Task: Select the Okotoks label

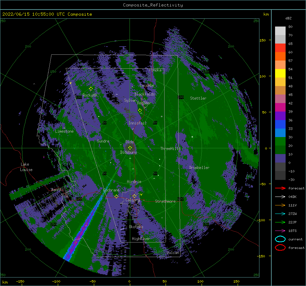Action: (136, 227)
